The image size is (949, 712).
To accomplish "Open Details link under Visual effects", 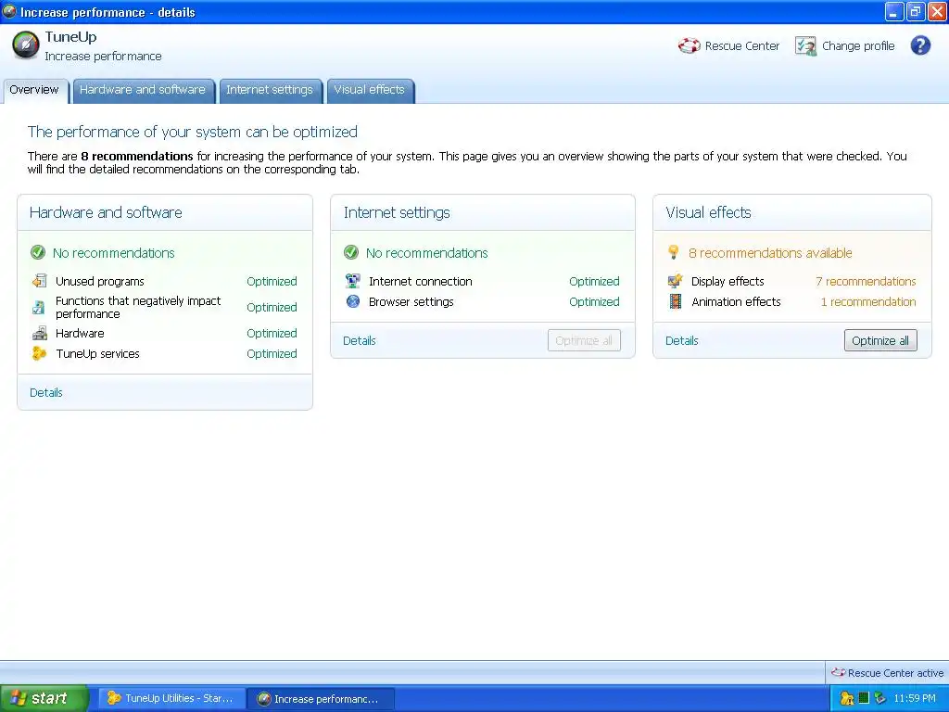I will tap(682, 340).
